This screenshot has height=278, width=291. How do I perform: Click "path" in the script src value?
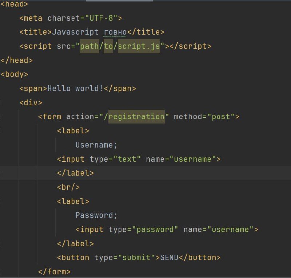pyautogui.click(x=89, y=46)
